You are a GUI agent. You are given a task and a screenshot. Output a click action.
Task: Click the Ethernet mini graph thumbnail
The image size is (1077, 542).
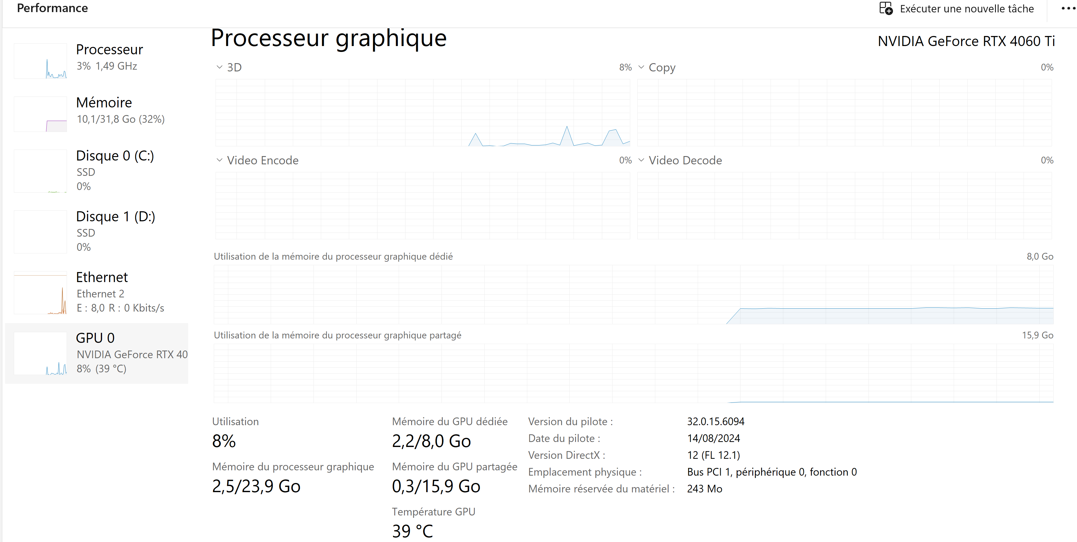40,293
